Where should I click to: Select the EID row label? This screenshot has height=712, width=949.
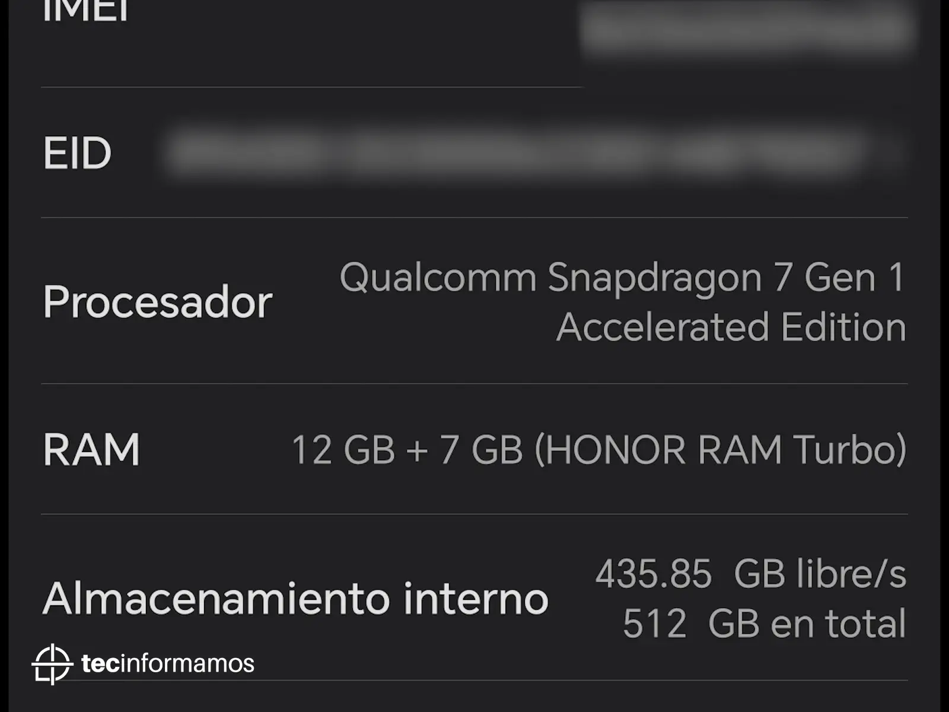pyautogui.click(x=77, y=153)
